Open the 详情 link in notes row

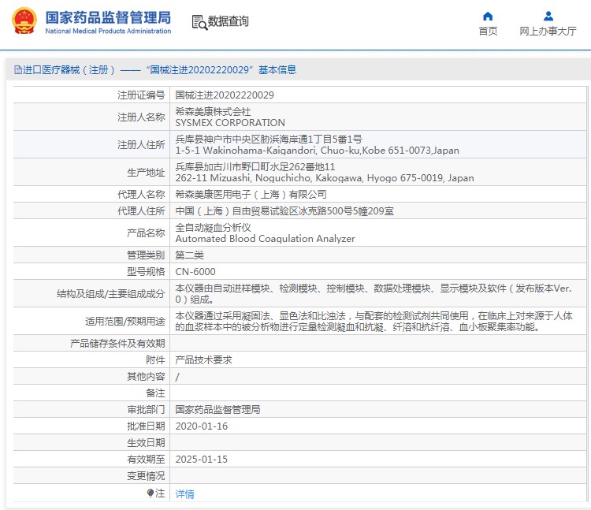[184, 494]
